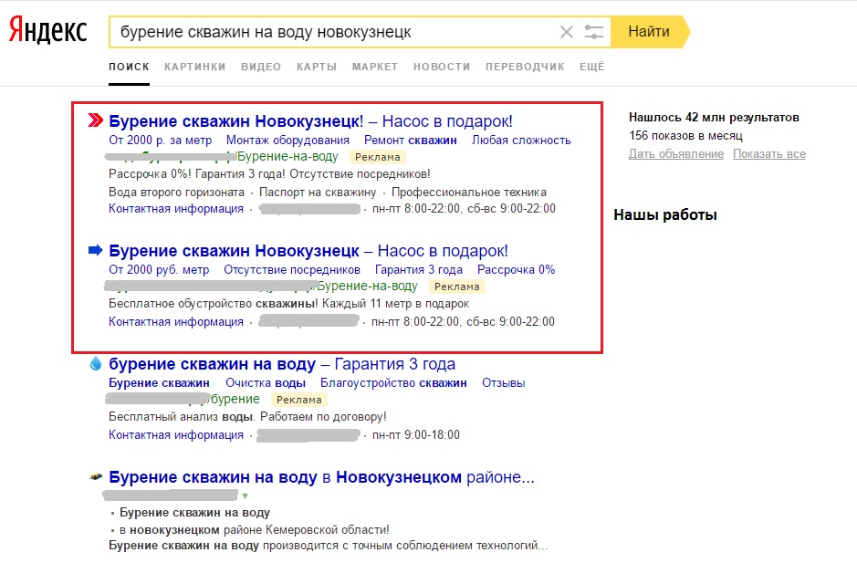
Task: Expand green dropdown arrow under organic result
Action: tap(245, 495)
